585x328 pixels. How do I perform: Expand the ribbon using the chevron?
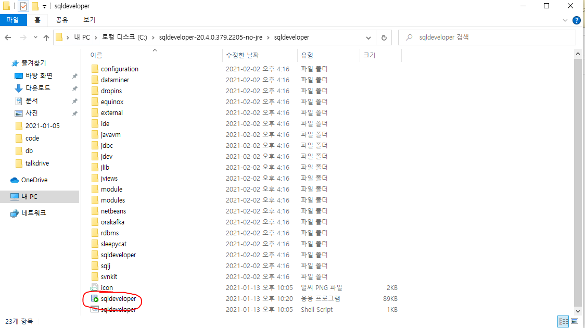point(565,20)
